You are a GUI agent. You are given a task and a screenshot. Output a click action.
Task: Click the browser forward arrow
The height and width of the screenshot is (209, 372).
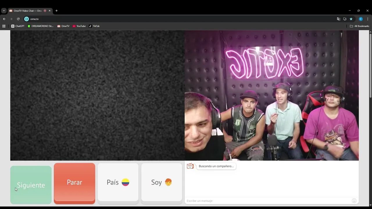11,19
